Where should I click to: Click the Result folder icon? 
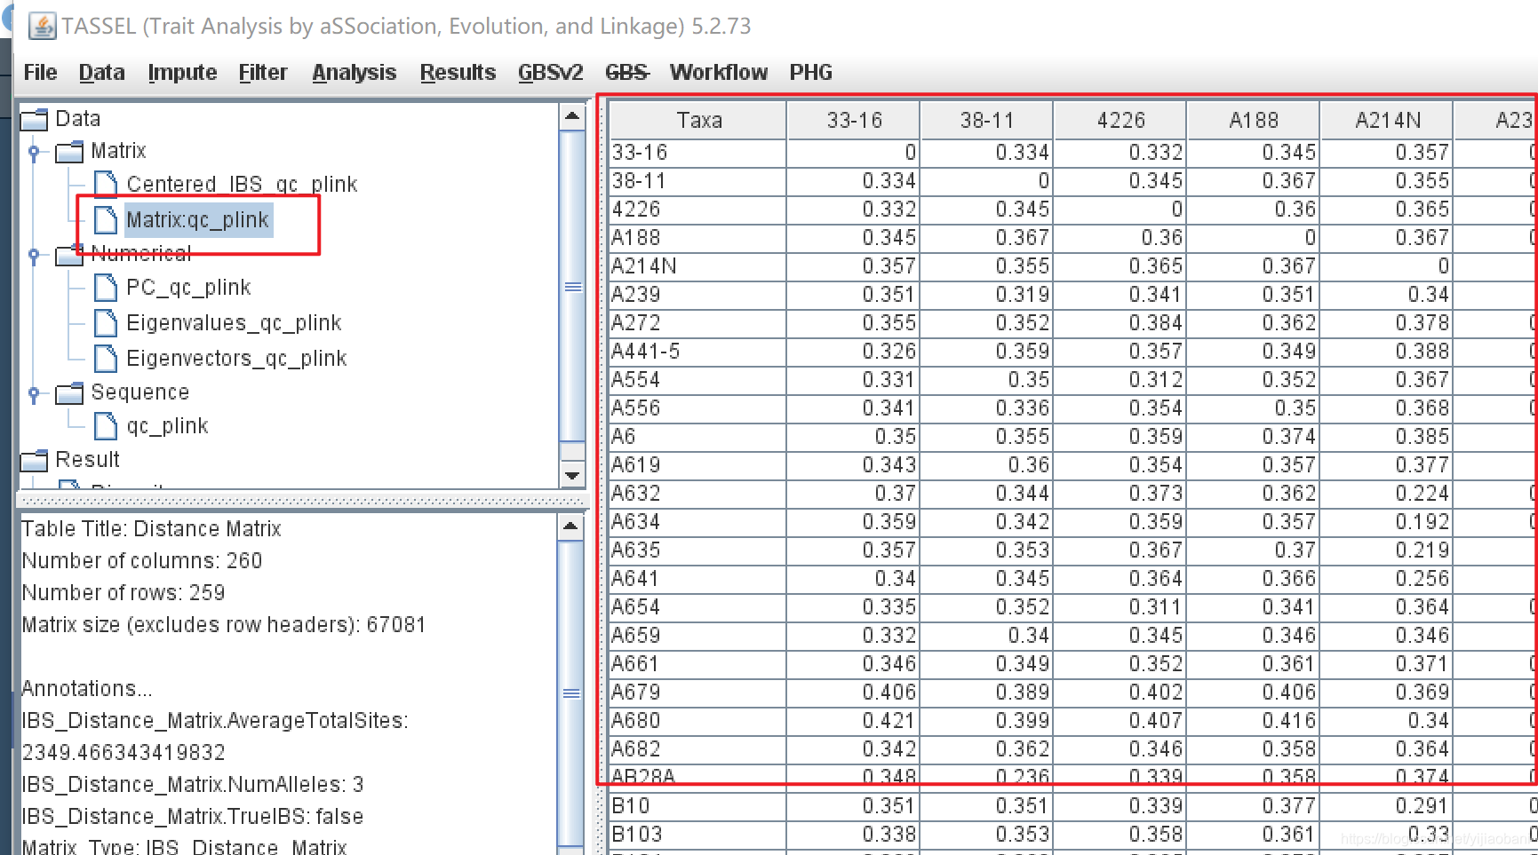click(33, 460)
